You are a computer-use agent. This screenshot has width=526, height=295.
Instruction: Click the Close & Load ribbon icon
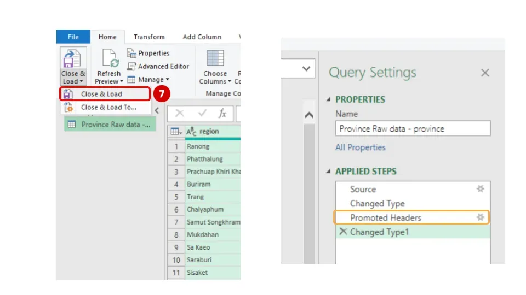click(x=72, y=58)
